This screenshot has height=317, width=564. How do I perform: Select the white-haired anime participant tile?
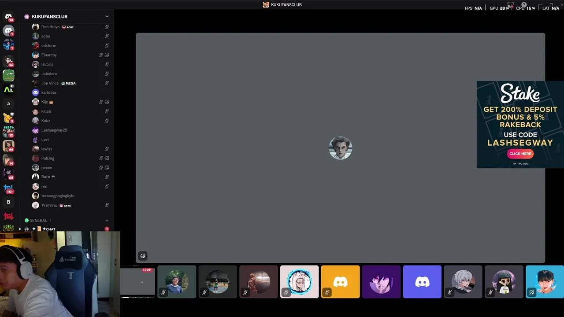463,282
